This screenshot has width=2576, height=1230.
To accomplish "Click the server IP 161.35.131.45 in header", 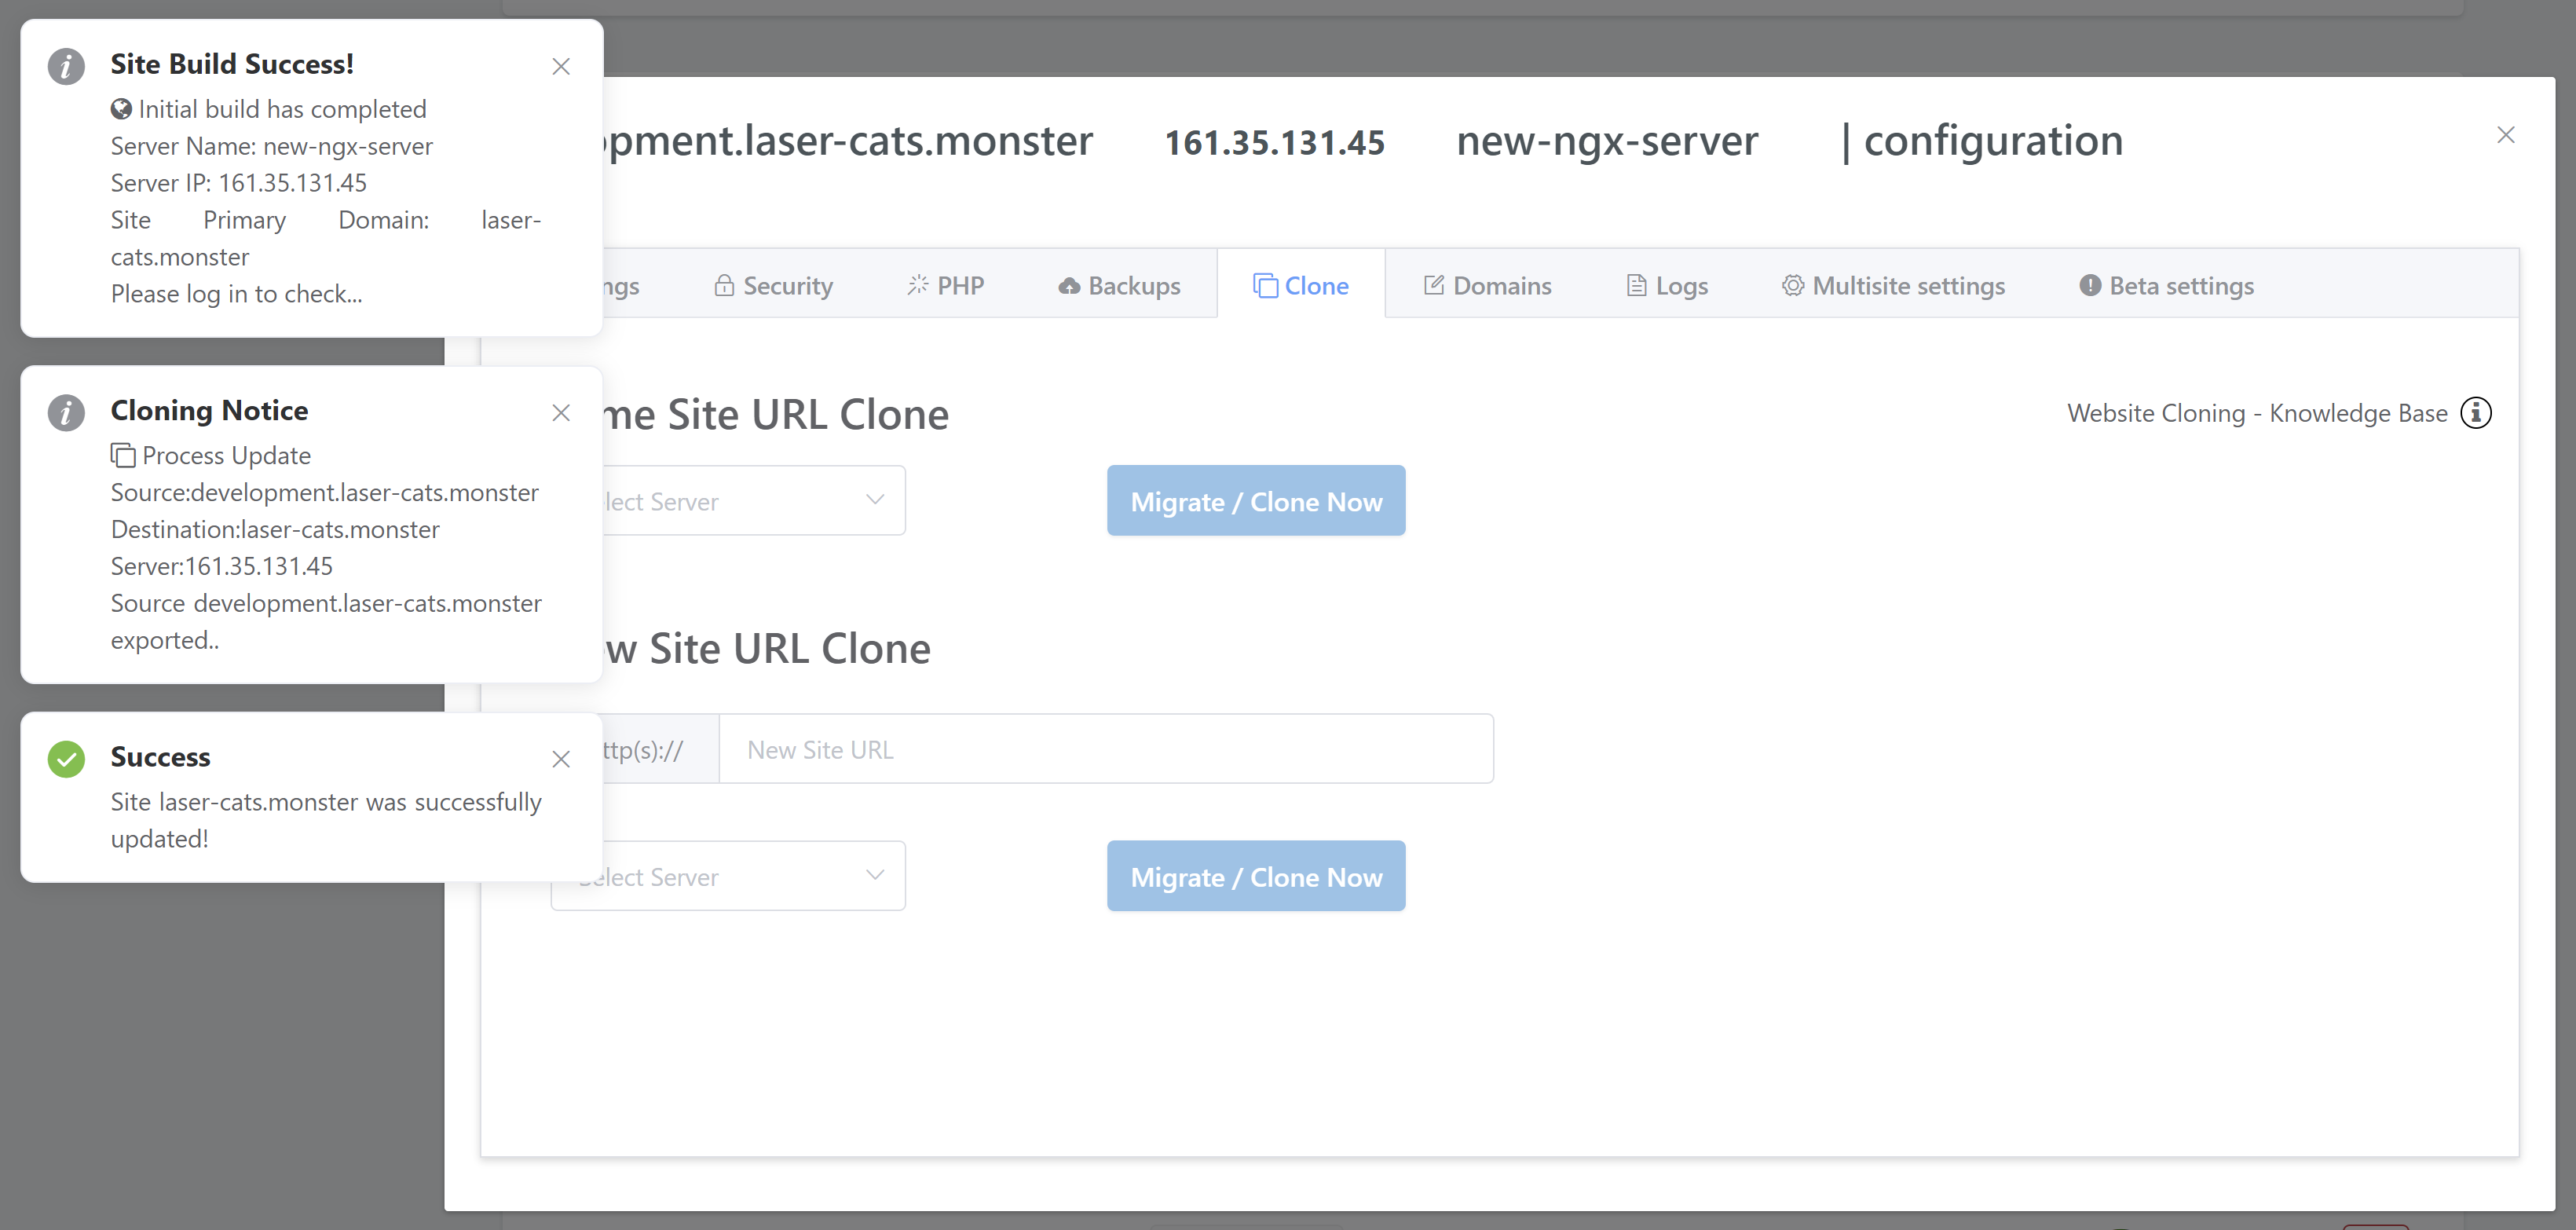I will (1274, 142).
